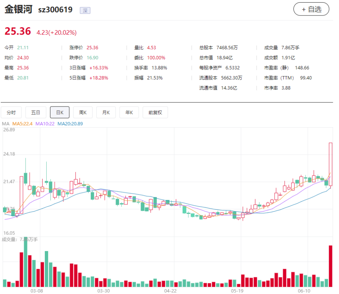Open the 五日 chart tab
Viewport: 339px width, 294px height.
coord(36,112)
